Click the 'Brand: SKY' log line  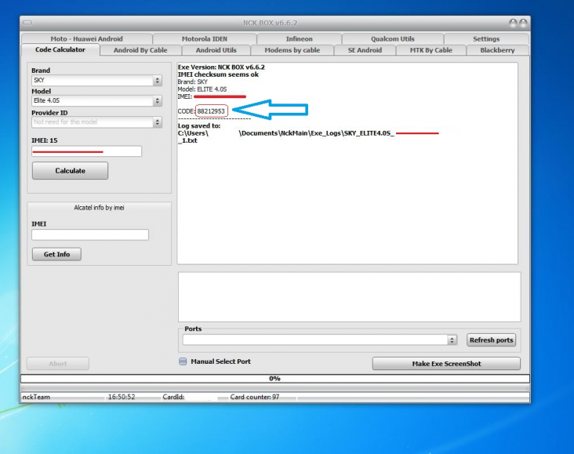(193, 82)
